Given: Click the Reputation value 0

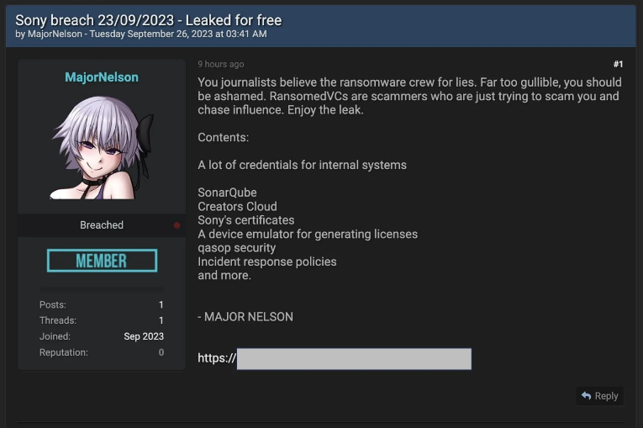Looking at the screenshot, I should pos(161,352).
